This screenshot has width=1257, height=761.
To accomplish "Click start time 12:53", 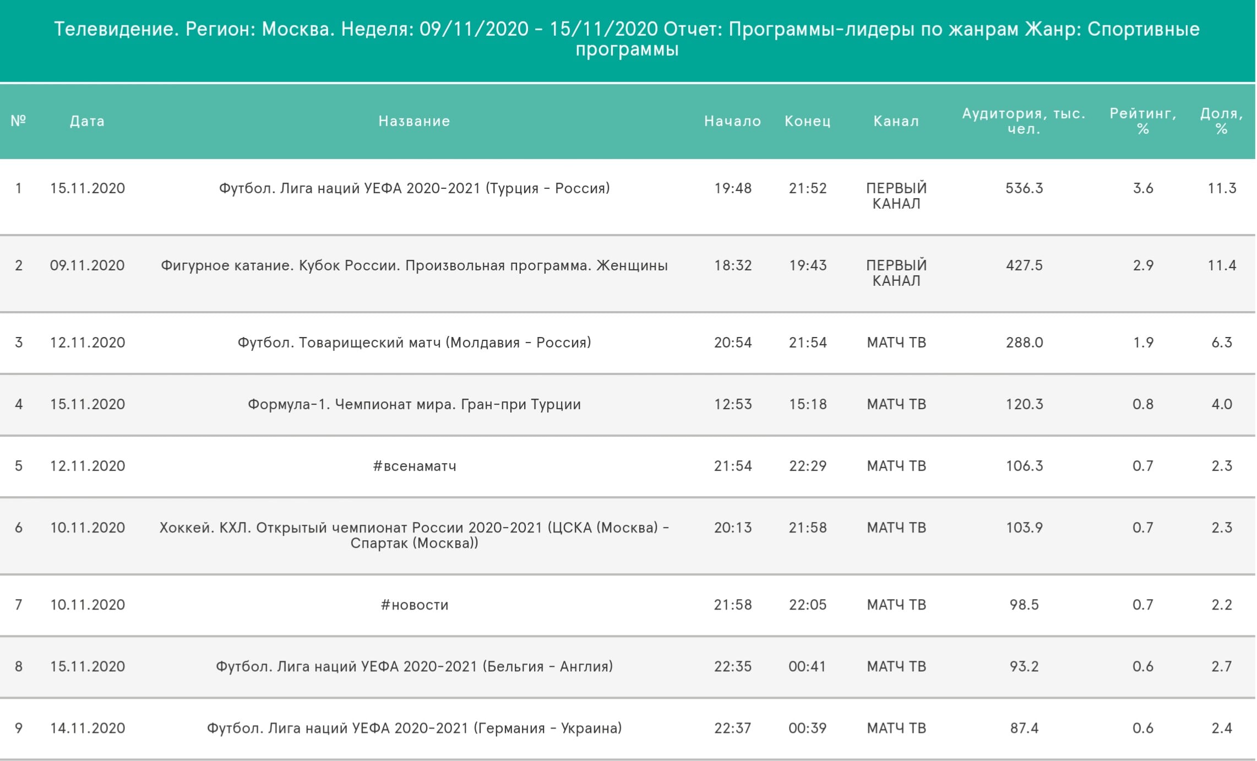I will [x=733, y=404].
